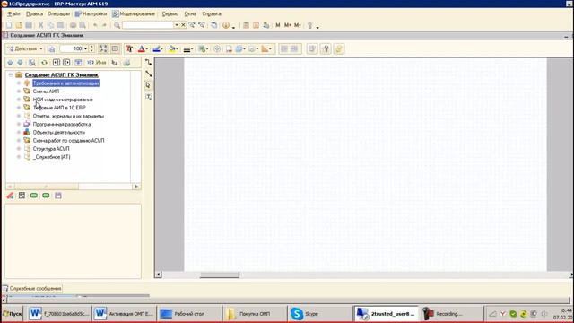This screenshot has height=323, width=574.
Task: Open the Служебные сообщения tab
Action: 32,289
